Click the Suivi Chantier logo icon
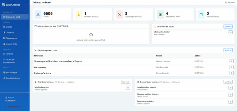The height and width of the screenshot is (111, 237). tap(3, 5)
